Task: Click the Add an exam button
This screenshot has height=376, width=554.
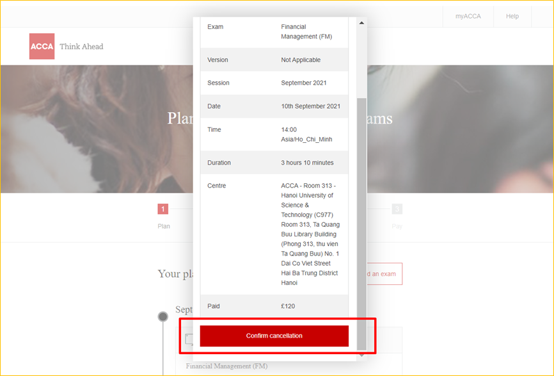Action: click(x=384, y=274)
